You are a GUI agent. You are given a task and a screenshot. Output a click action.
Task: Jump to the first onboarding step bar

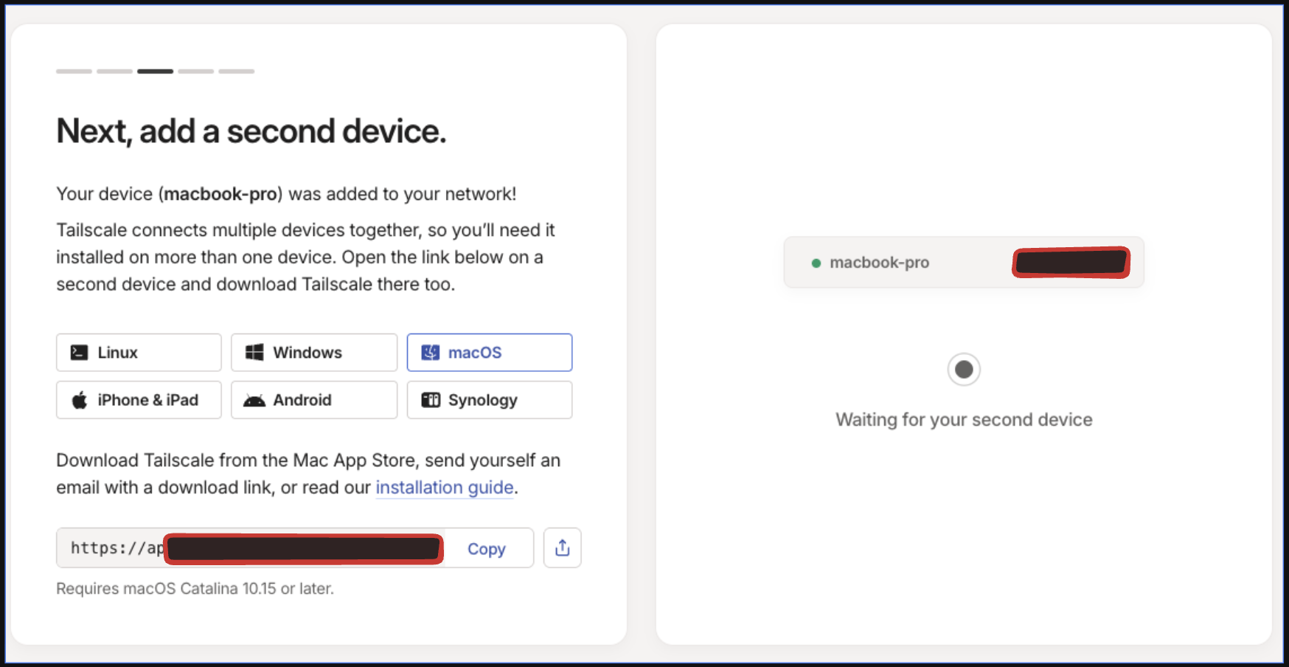[74, 72]
